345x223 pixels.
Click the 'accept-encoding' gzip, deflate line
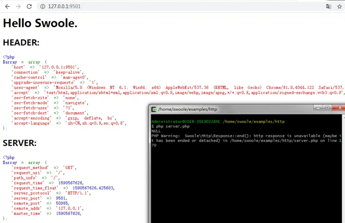point(64,118)
